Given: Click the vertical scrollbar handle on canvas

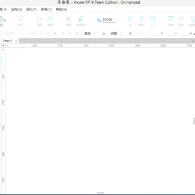Looking at the screenshot, I should pyautogui.click(x=194, y=121).
